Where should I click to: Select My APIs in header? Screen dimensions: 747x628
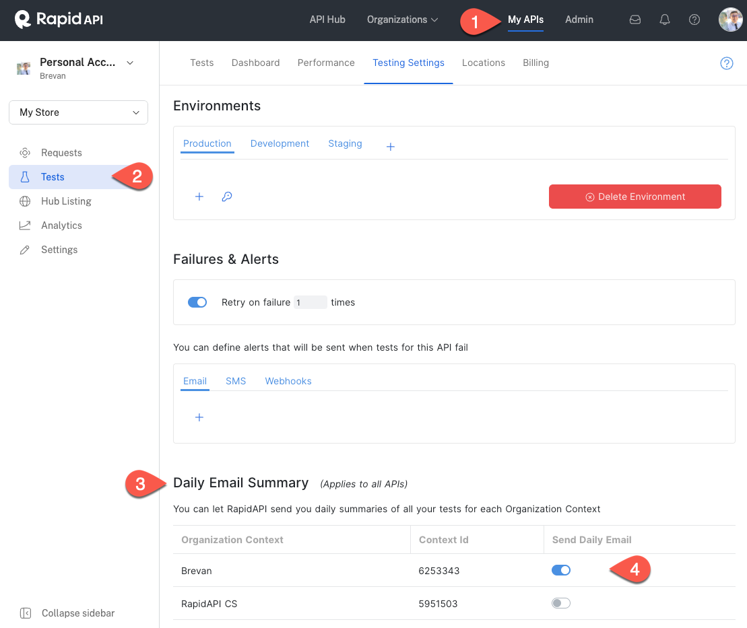[x=525, y=20]
